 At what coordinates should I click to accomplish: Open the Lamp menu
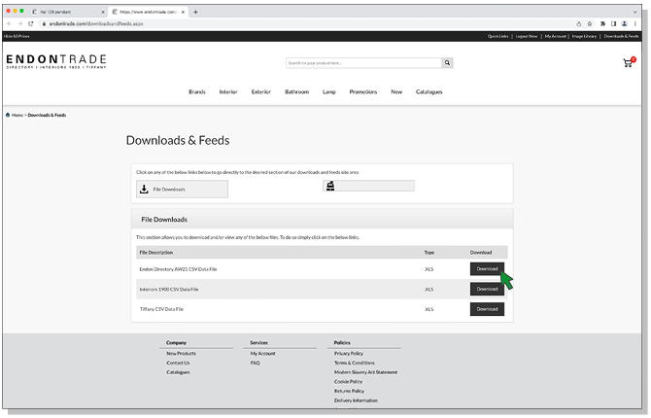pyautogui.click(x=329, y=91)
